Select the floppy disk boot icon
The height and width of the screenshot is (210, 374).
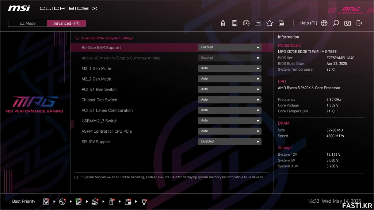[128, 202]
